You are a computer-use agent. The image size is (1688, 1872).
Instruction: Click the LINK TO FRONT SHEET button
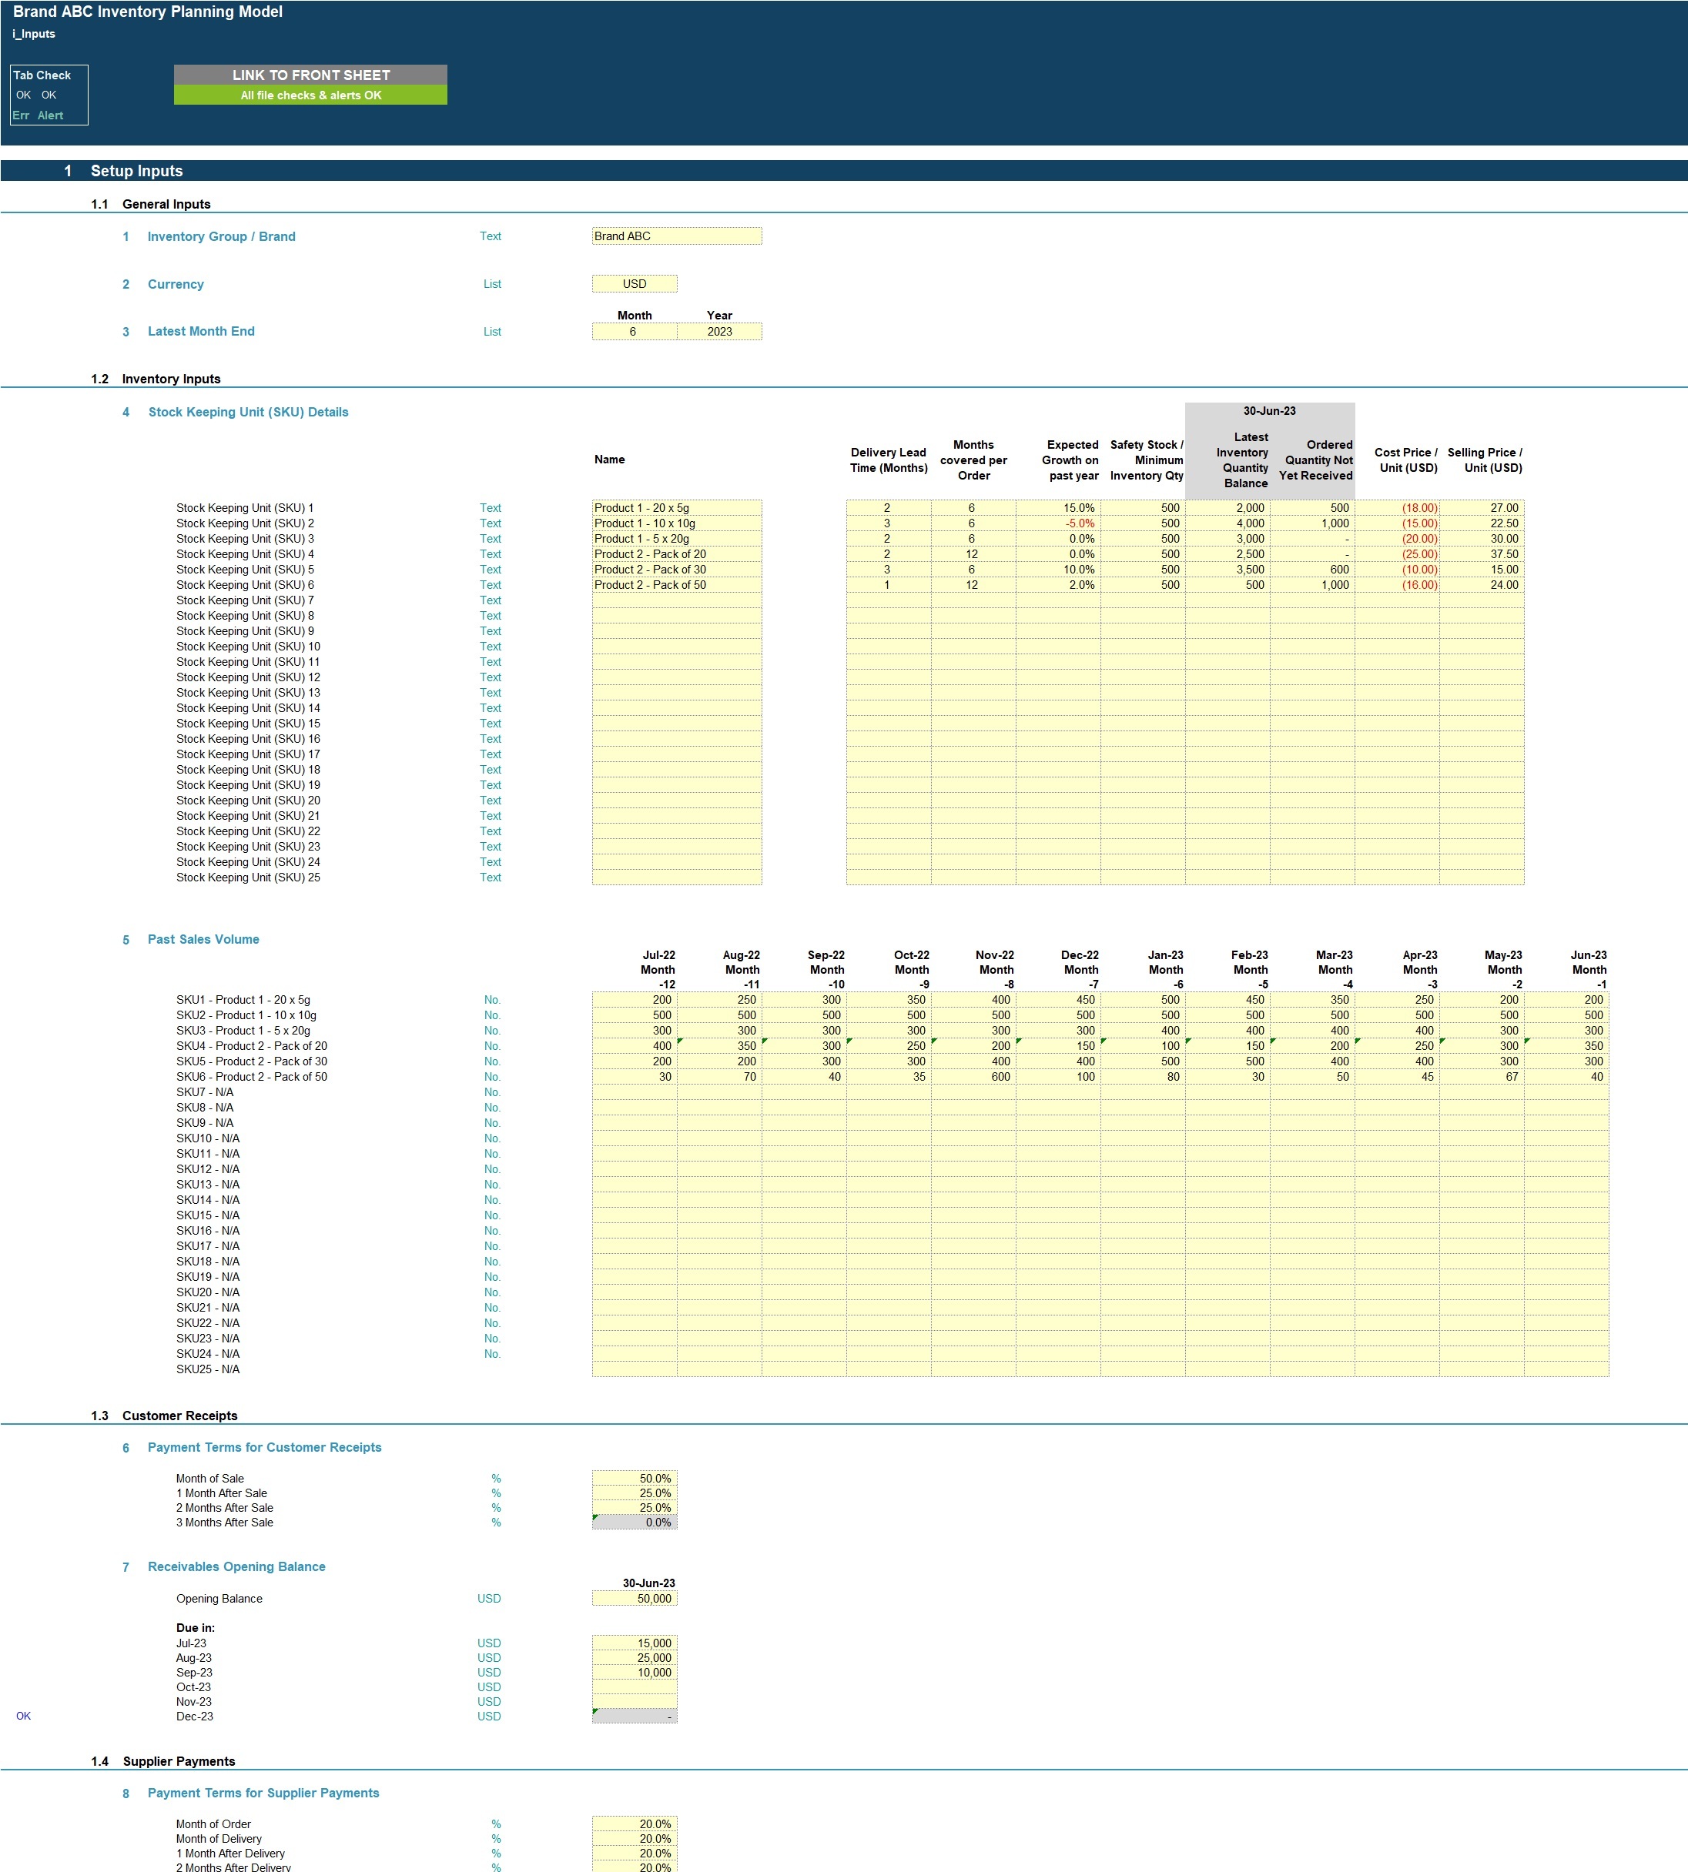tap(313, 74)
